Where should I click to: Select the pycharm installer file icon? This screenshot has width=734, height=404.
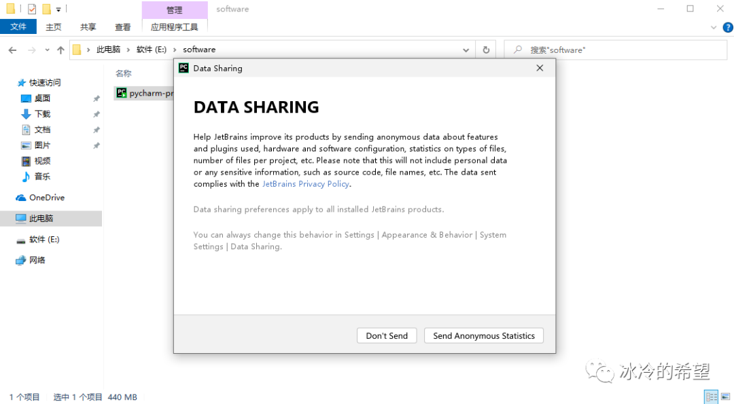(x=121, y=93)
